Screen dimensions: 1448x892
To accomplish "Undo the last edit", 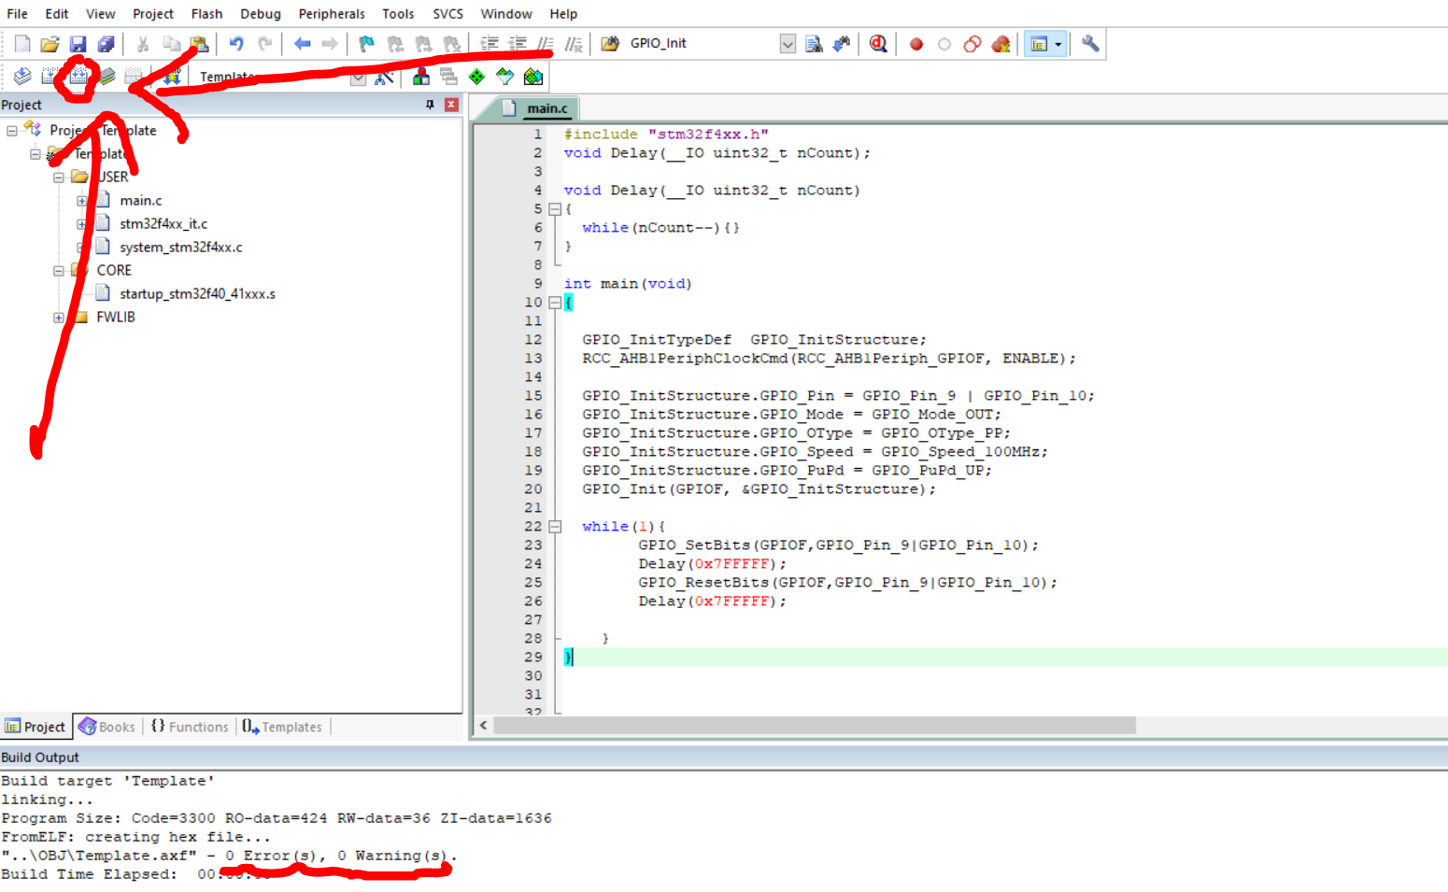I will coord(236,44).
